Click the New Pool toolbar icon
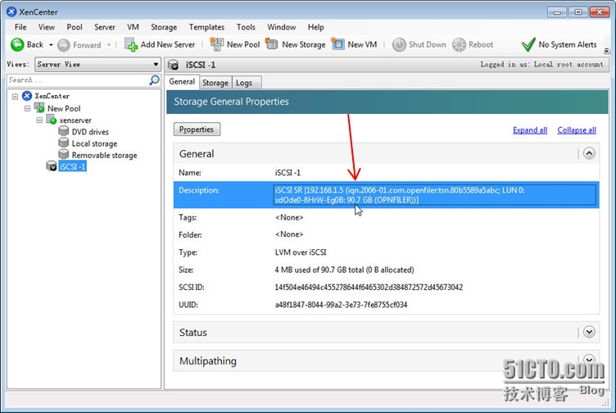Screen dimensions: 616x413 [217, 44]
